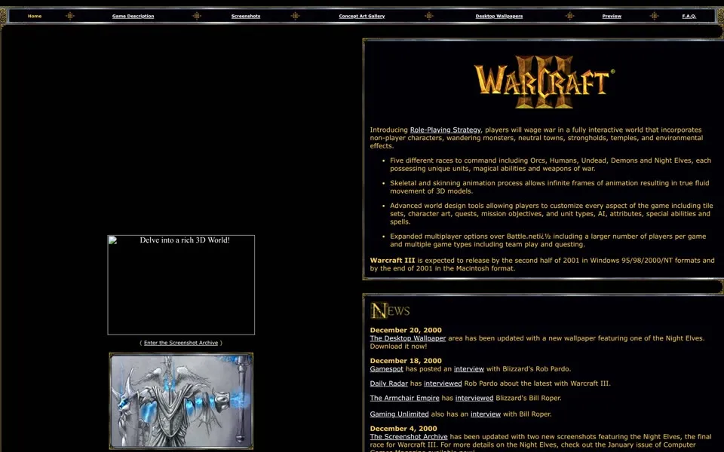This screenshot has height=452, width=724.
Task: Click the bold 'Warcraft III' release text
Action: 392,261
